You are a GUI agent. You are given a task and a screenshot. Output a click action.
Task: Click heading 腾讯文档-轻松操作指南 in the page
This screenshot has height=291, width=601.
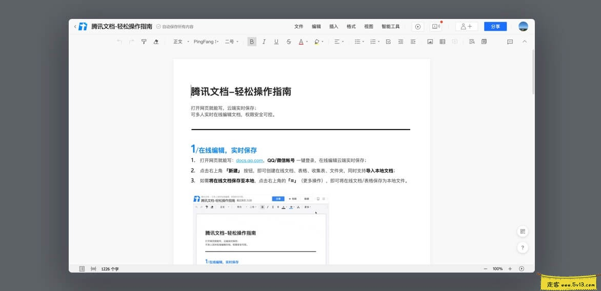[241, 92]
